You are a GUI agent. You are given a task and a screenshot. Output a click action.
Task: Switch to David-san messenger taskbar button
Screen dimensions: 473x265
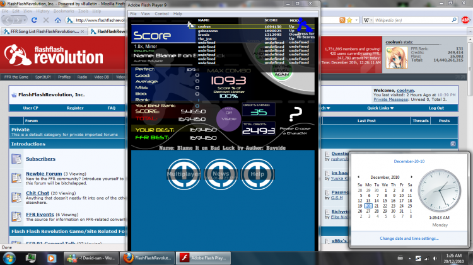(91, 258)
